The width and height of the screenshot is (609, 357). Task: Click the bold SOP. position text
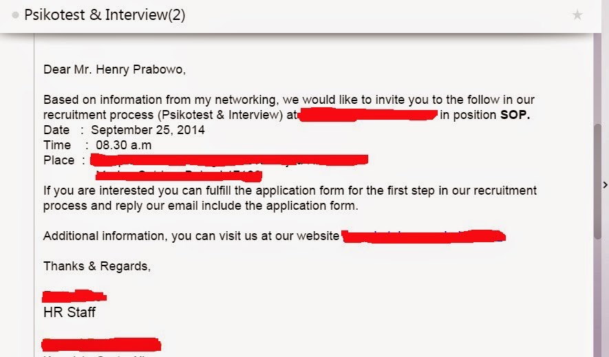[515, 115]
